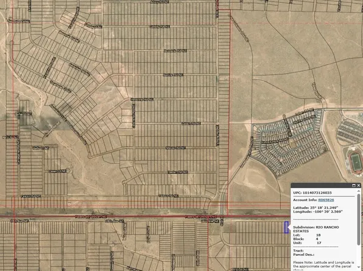
Task: Click the white pointer arrow beside the popup
Action: pos(289,228)
